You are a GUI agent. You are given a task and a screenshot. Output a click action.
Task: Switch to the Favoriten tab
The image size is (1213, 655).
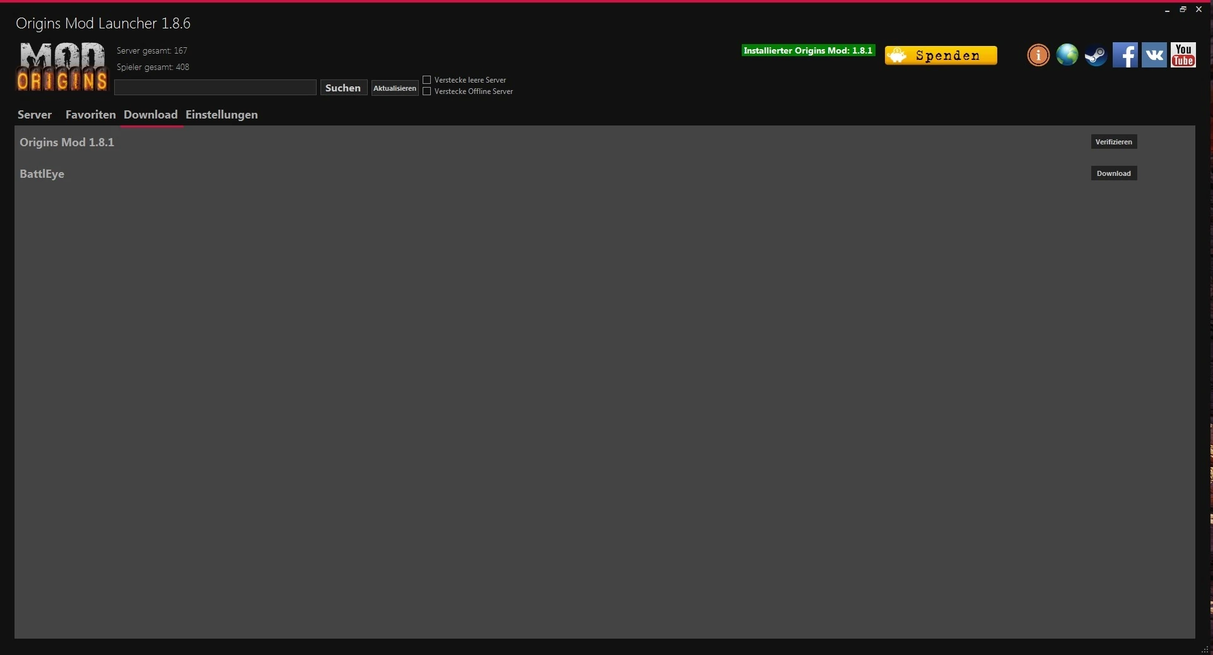tap(90, 115)
